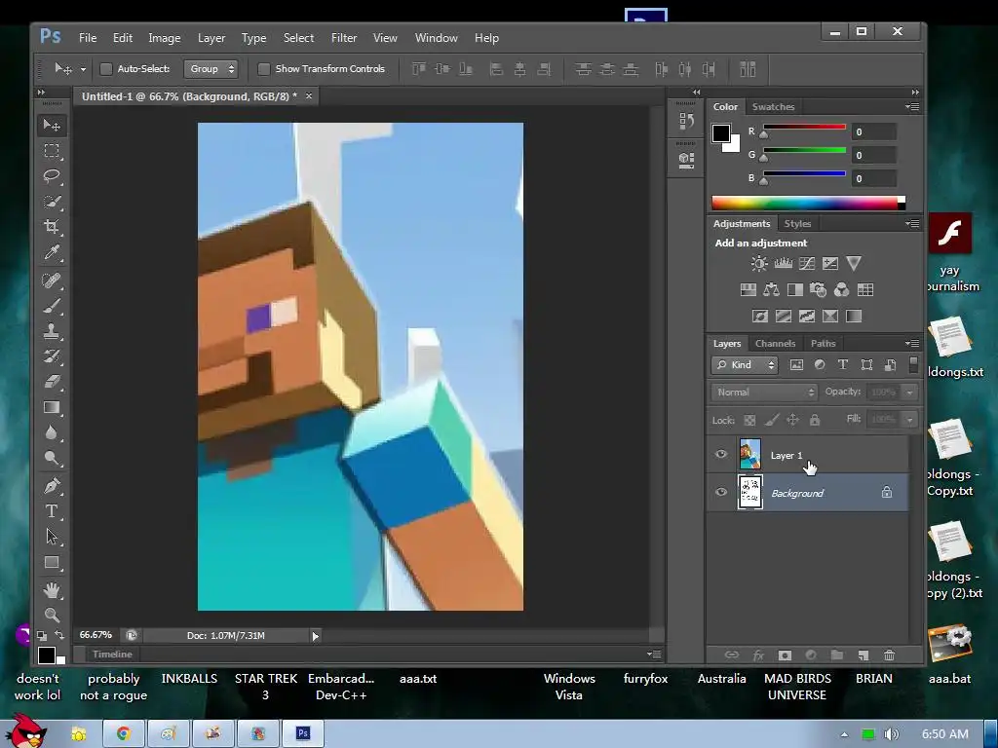Image resolution: width=998 pixels, height=748 pixels.
Task: Switch to the Styles tab
Action: tap(797, 224)
